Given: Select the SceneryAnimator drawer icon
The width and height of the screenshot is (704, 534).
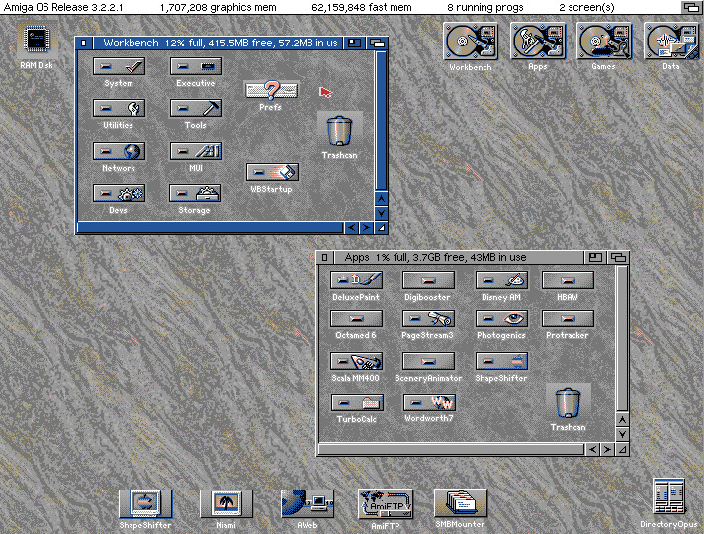Looking at the screenshot, I should (428, 361).
